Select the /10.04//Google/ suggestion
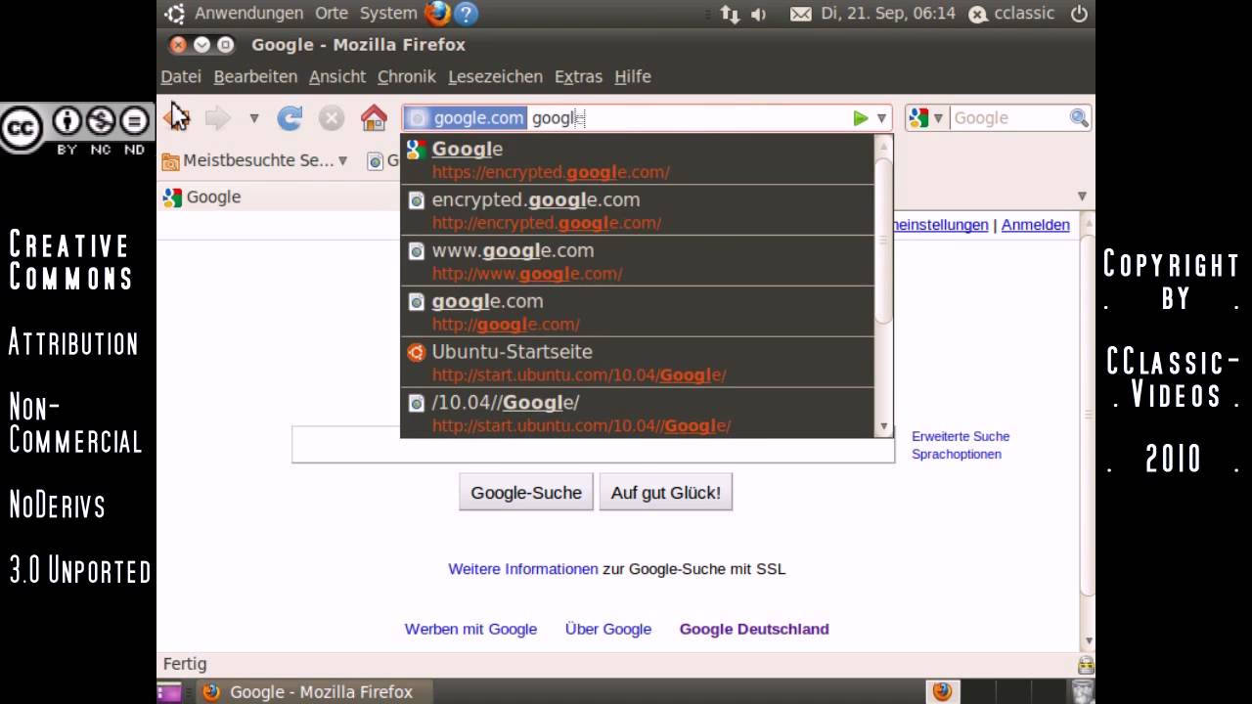The width and height of the screenshot is (1252, 704). tap(637, 413)
